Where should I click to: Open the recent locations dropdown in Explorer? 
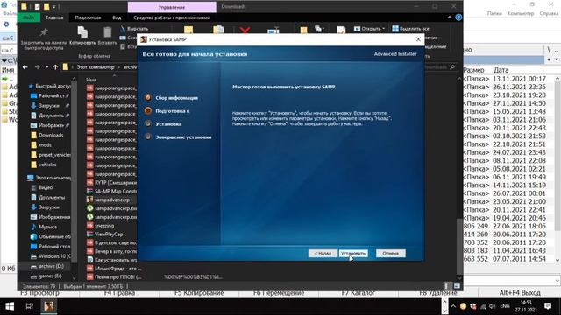46,67
